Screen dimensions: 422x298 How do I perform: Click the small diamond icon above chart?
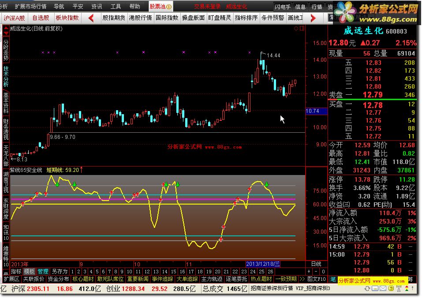296,28
